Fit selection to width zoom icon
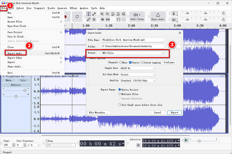Image resolution: width=232 pixels, height=154 pixels. coord(113,14)
